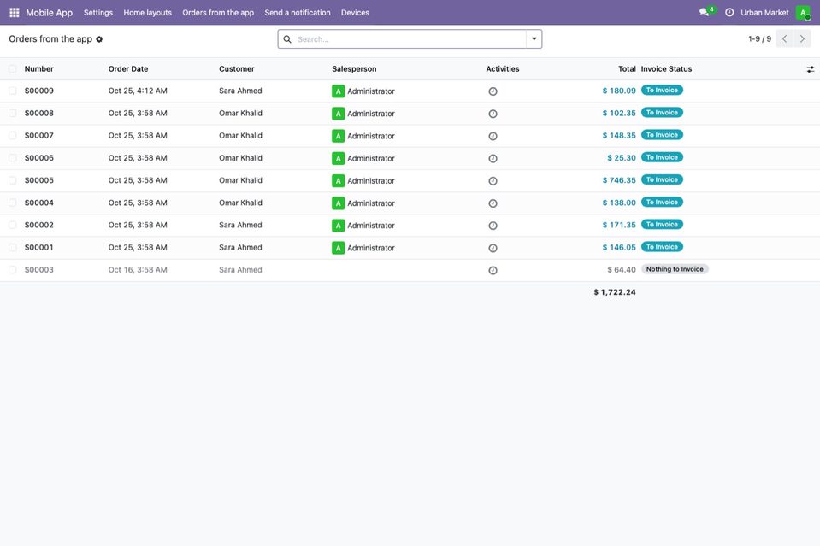Open activity clock for order S00001
The height and width of the screenshot is (546, 820).
tap(493, 248)
